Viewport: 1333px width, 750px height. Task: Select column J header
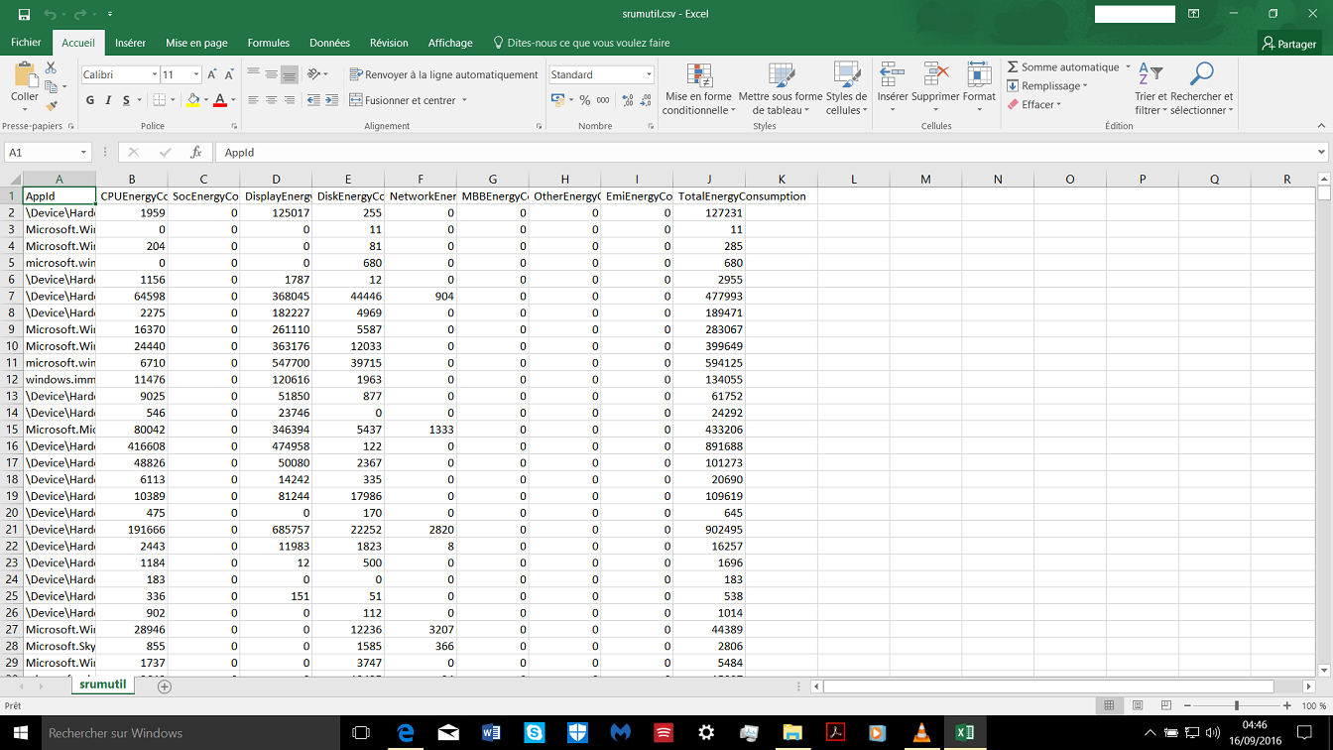pos(709,179)
